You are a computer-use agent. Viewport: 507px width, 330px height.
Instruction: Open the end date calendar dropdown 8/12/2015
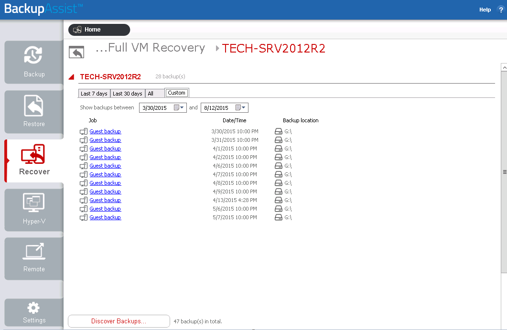pyautogui.click(x=240, y=107)
